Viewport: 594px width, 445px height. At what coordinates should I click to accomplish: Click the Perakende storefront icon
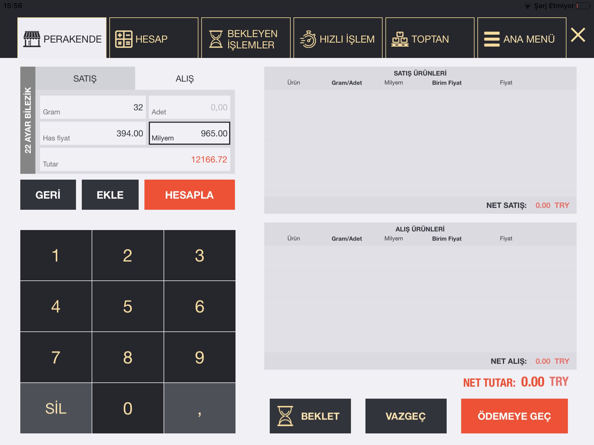point(32,39)
